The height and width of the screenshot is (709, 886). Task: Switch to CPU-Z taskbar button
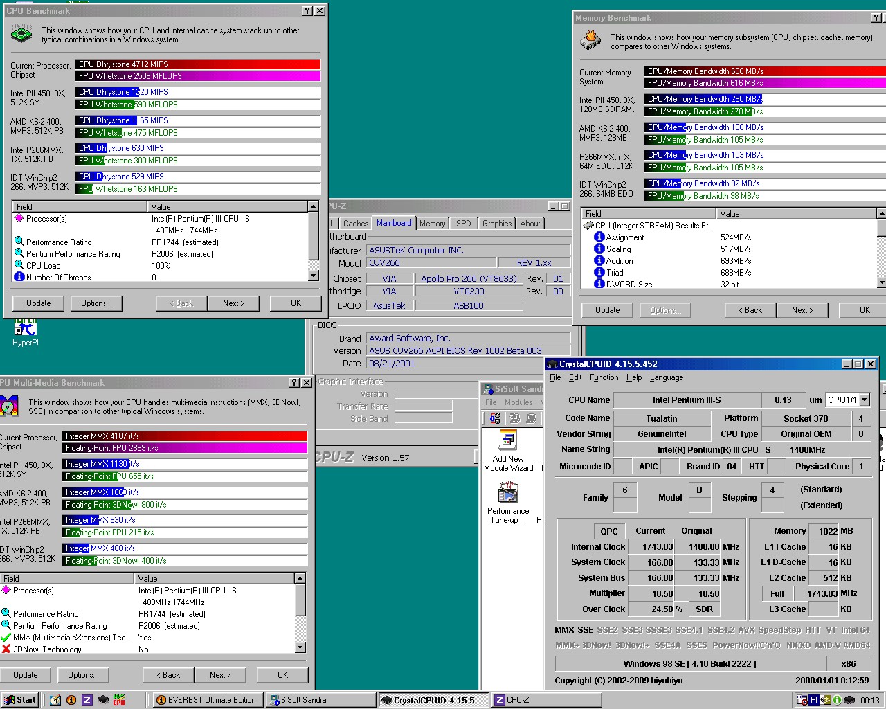click(x=545, y=700)
